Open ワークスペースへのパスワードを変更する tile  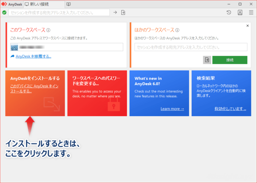(97, 93)
